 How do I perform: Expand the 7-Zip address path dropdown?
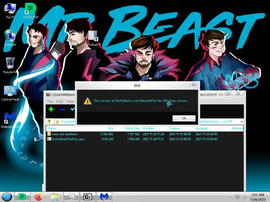242,122
